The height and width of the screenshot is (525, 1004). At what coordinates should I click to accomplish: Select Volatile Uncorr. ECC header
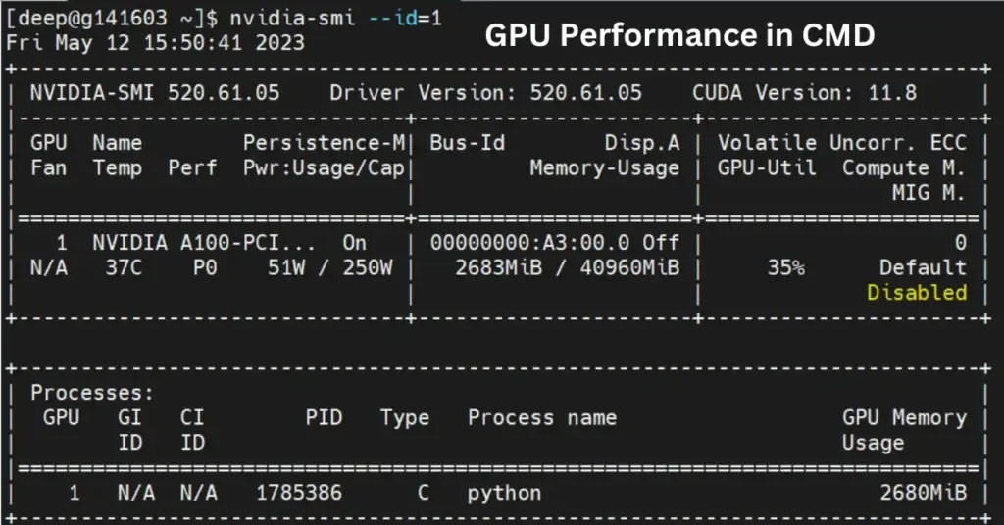tap(842, 143)
